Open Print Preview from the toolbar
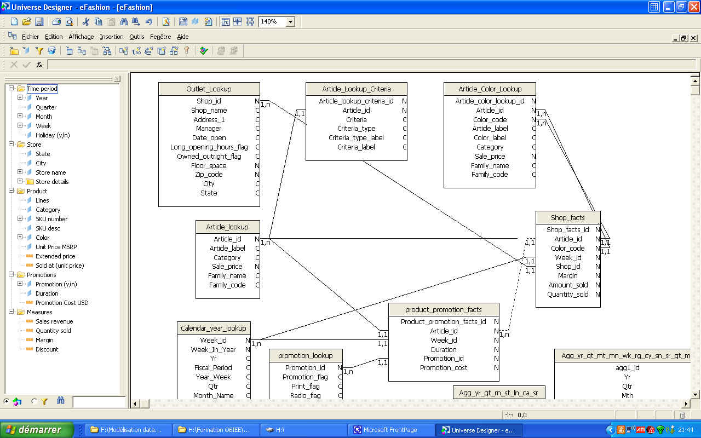The height and width of the screenshot is (438, 701). point(69,22)
